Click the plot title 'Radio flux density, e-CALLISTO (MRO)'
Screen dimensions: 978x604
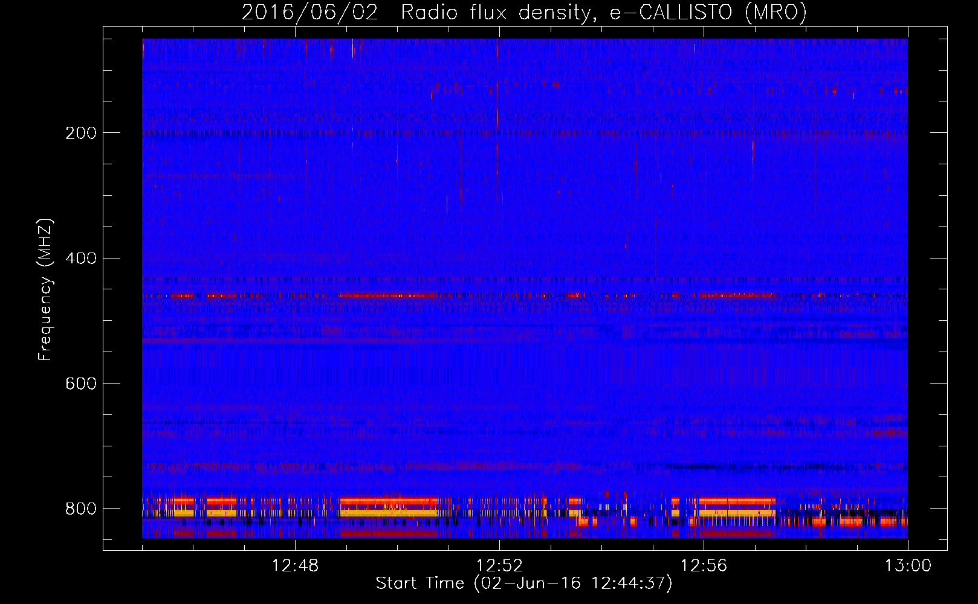pyautogui.click(x=604, y=12)
